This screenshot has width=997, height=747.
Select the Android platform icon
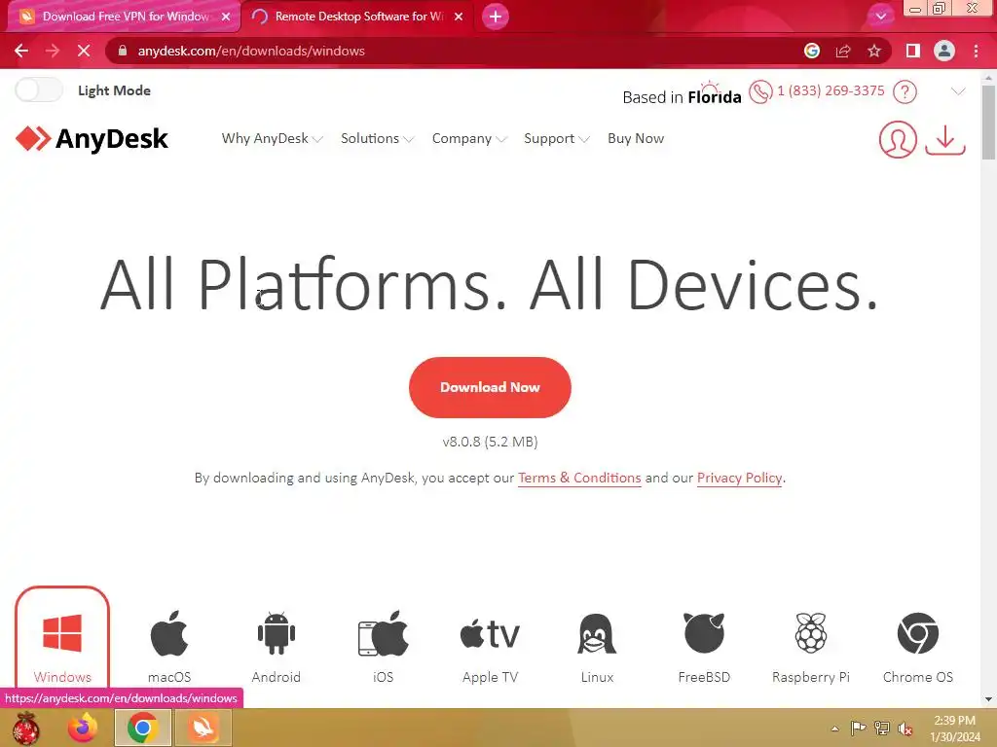click(x=276, y=633)
